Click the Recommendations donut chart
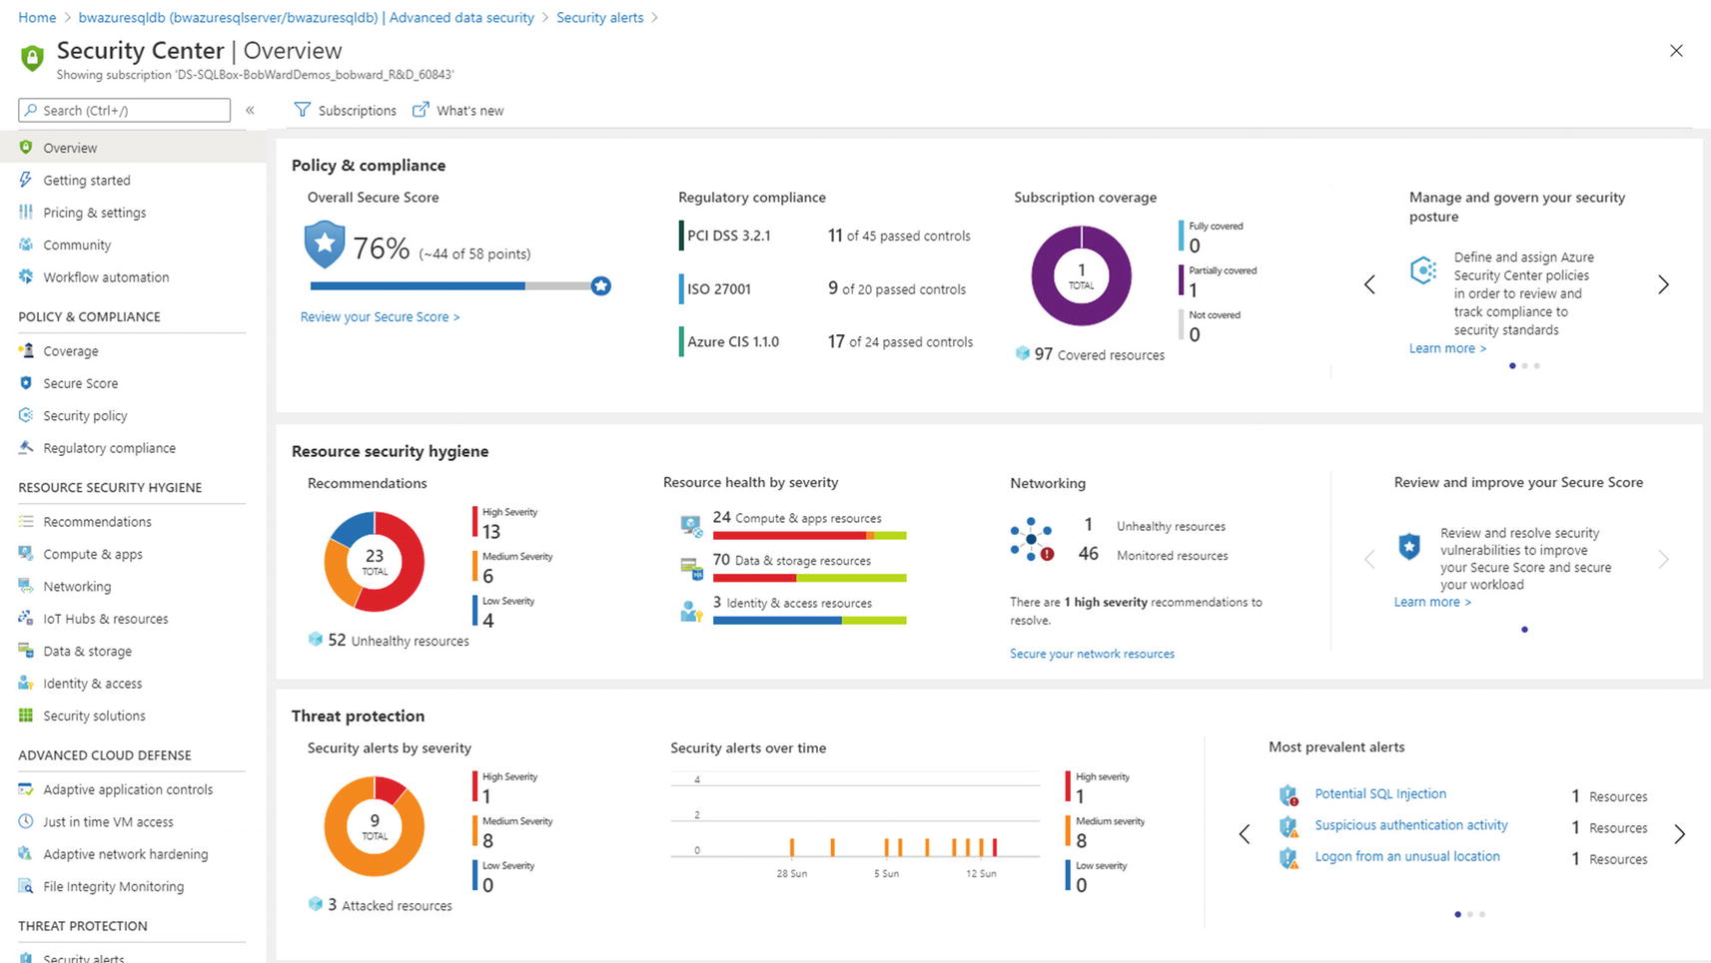This screenshot has width=1711, height=963. [x=375, y=562]
